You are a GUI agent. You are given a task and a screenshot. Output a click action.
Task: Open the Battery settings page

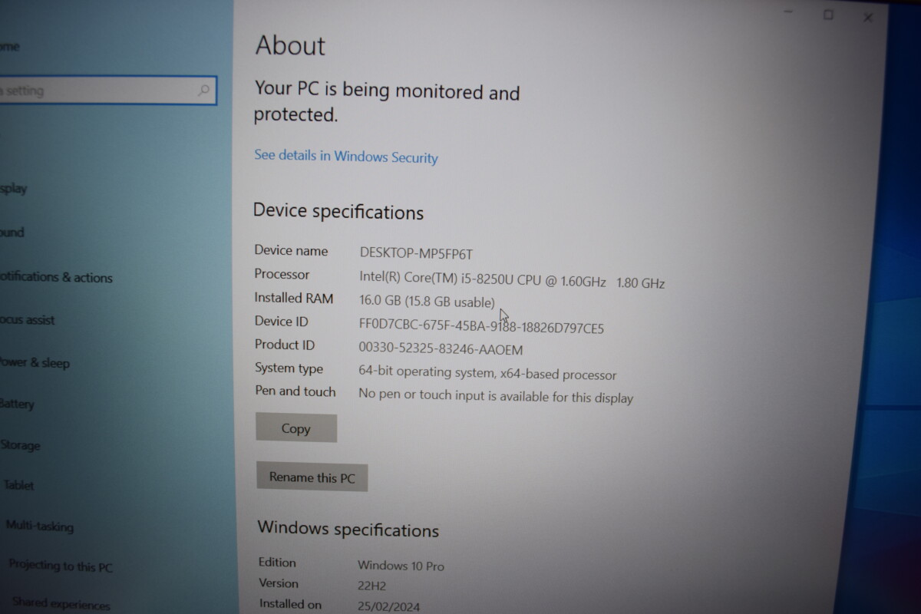coord(17,404)
